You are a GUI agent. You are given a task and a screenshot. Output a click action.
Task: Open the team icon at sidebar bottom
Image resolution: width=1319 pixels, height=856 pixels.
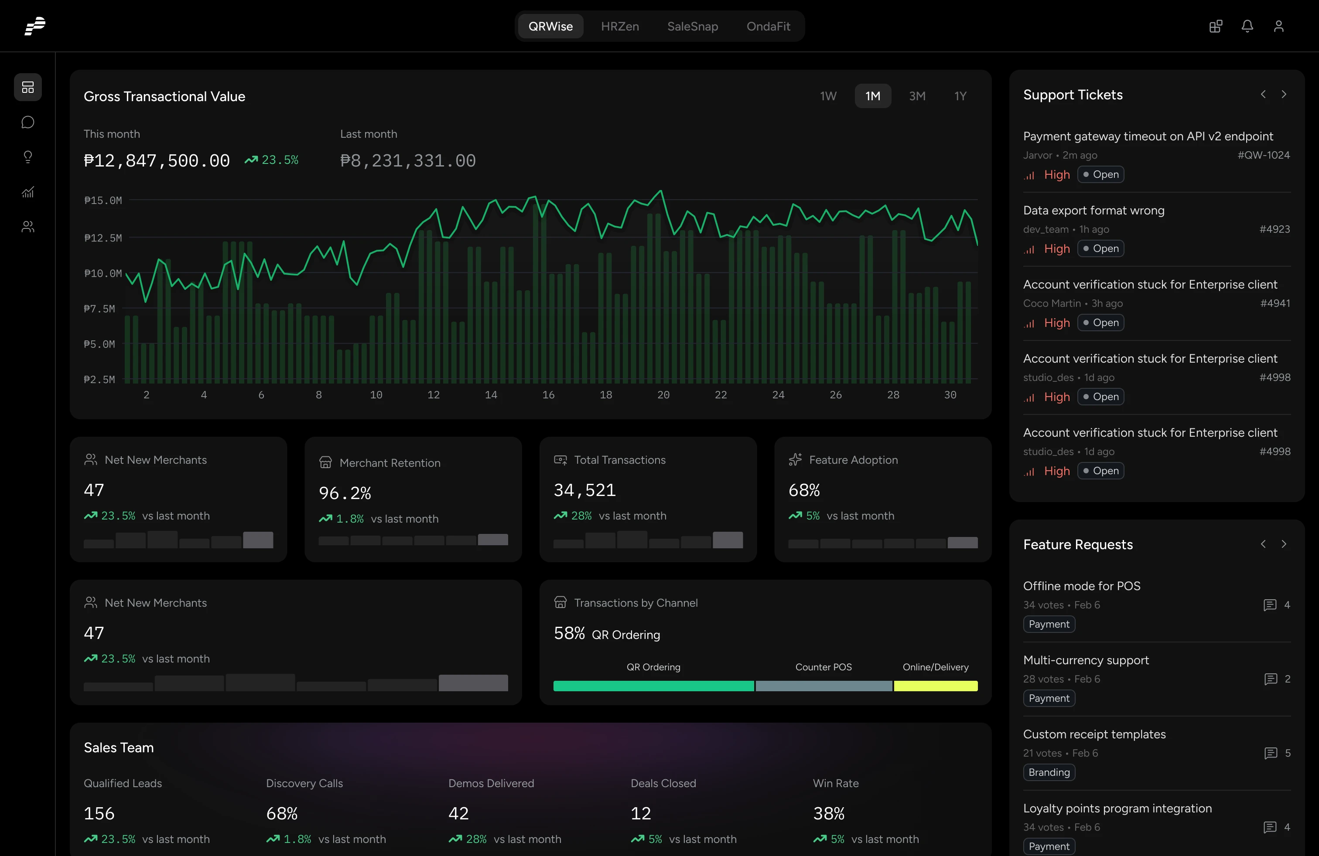pyautogui.click(x=28, y=227)
